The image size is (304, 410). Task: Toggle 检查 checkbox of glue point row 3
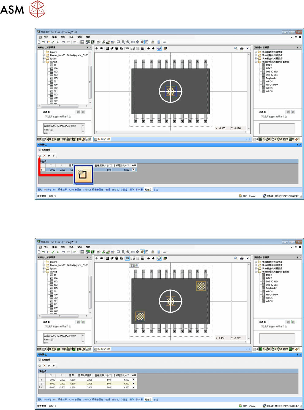coord(133,387)
